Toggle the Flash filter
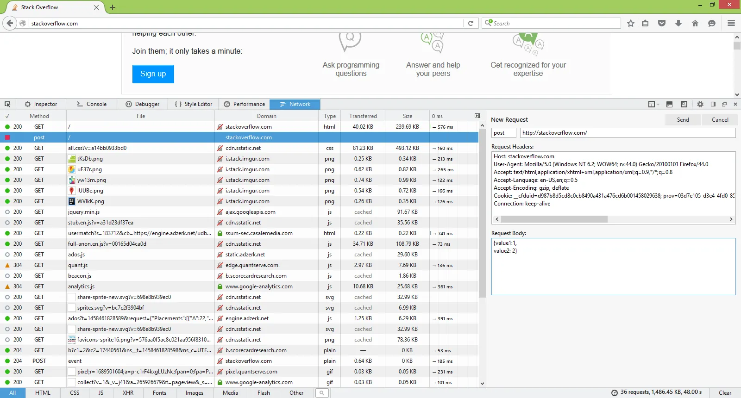 (264, 393)
